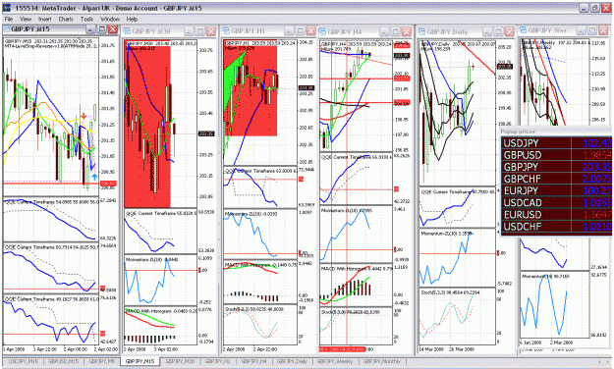Open the View menu
The height and width of the screenshot is (369, 614).
(26, 19)
